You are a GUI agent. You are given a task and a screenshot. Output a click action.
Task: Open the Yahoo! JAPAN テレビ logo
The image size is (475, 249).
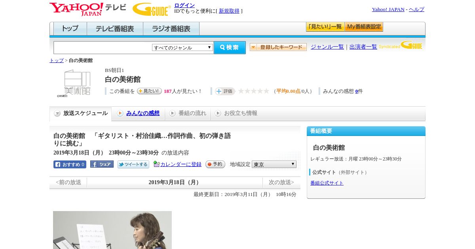(88, 9)
